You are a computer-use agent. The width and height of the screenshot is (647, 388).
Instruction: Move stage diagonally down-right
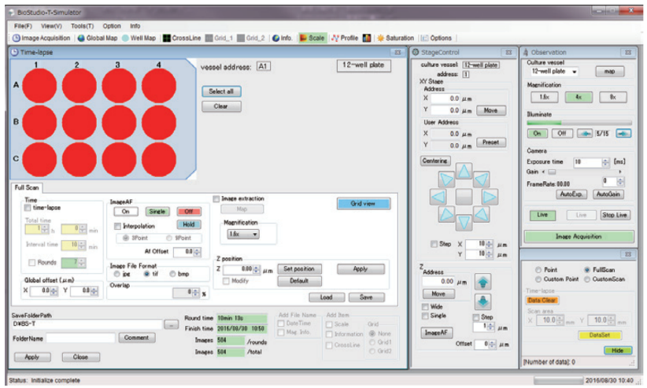click(482, 214)
